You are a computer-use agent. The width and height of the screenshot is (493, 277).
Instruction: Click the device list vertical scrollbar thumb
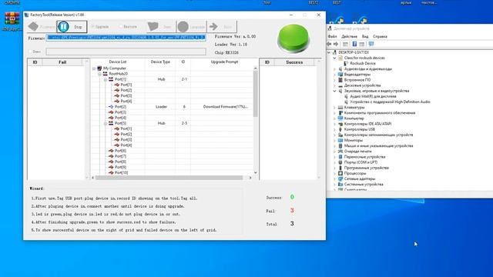[255, 94]
